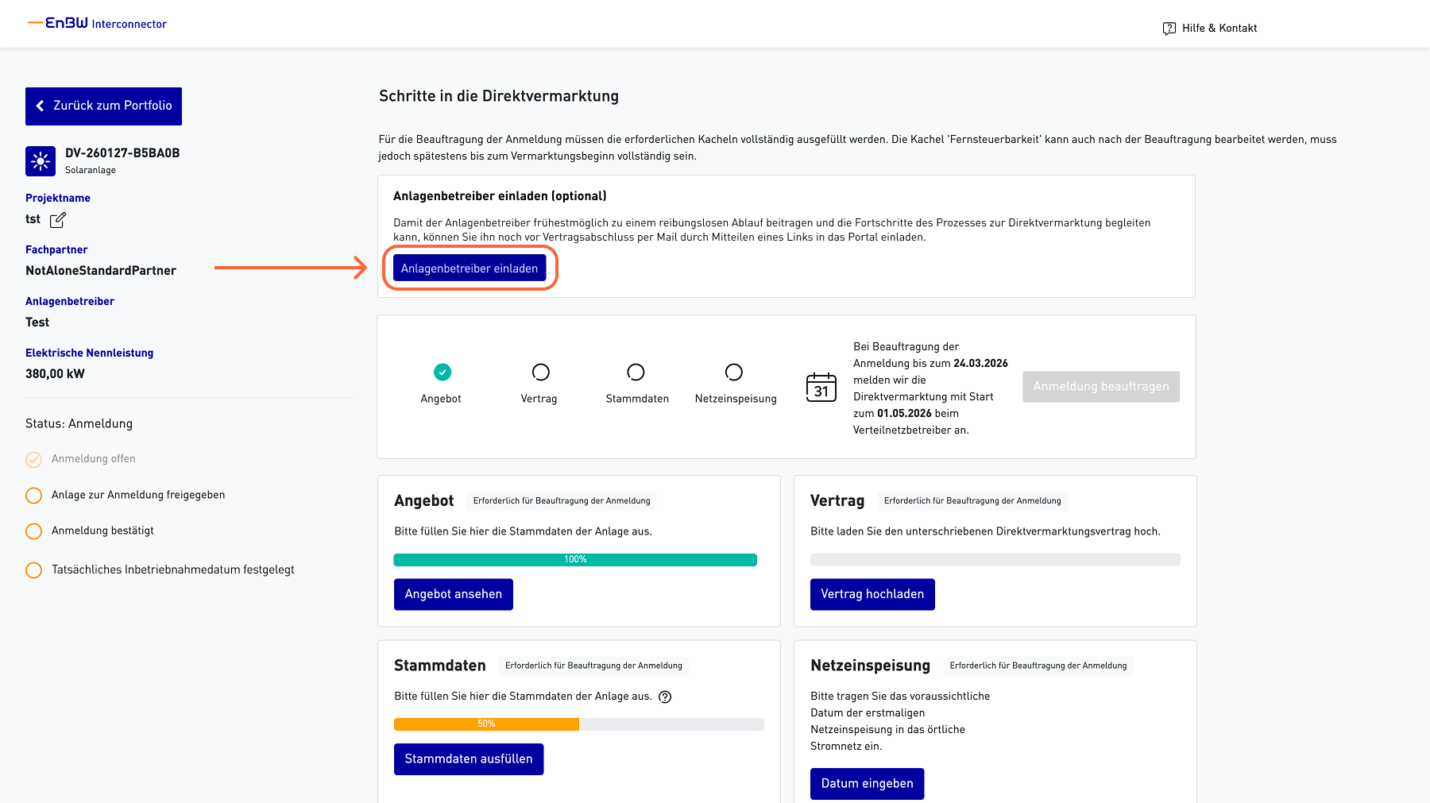Click the green Angebot completed checkmark
Screen dimensions: 1430x803
tap(443, 372)
